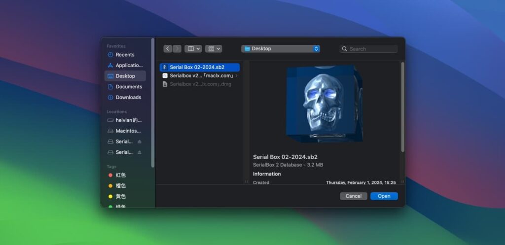Click the greyed Serialbox .dmg file

(200, 84)
